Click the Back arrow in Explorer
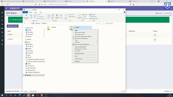Viewport: 173px width, 97px height. pos(24,23)
